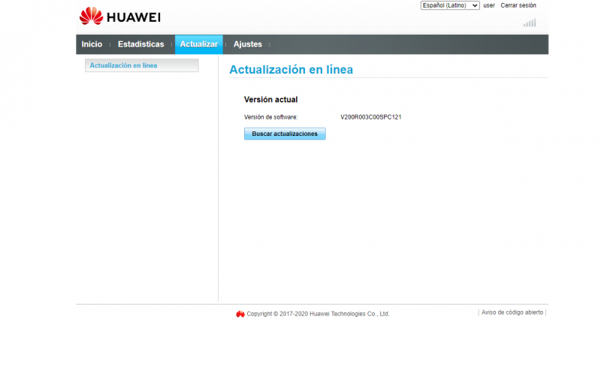Viewport: 601px width, 389px height.
Task: Click the HUAWEI wordmark text in header
Action: [134, 17]
